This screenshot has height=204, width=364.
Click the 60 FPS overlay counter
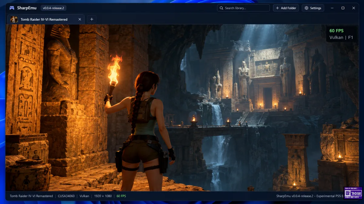point(336,31)
